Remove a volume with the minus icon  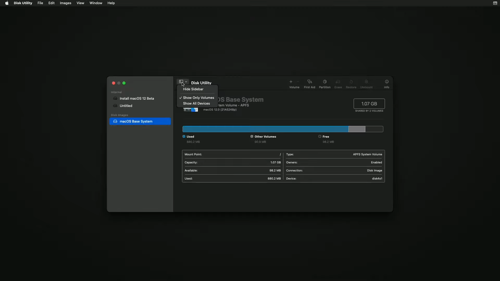pyautogui.click(x=298, y=81)
